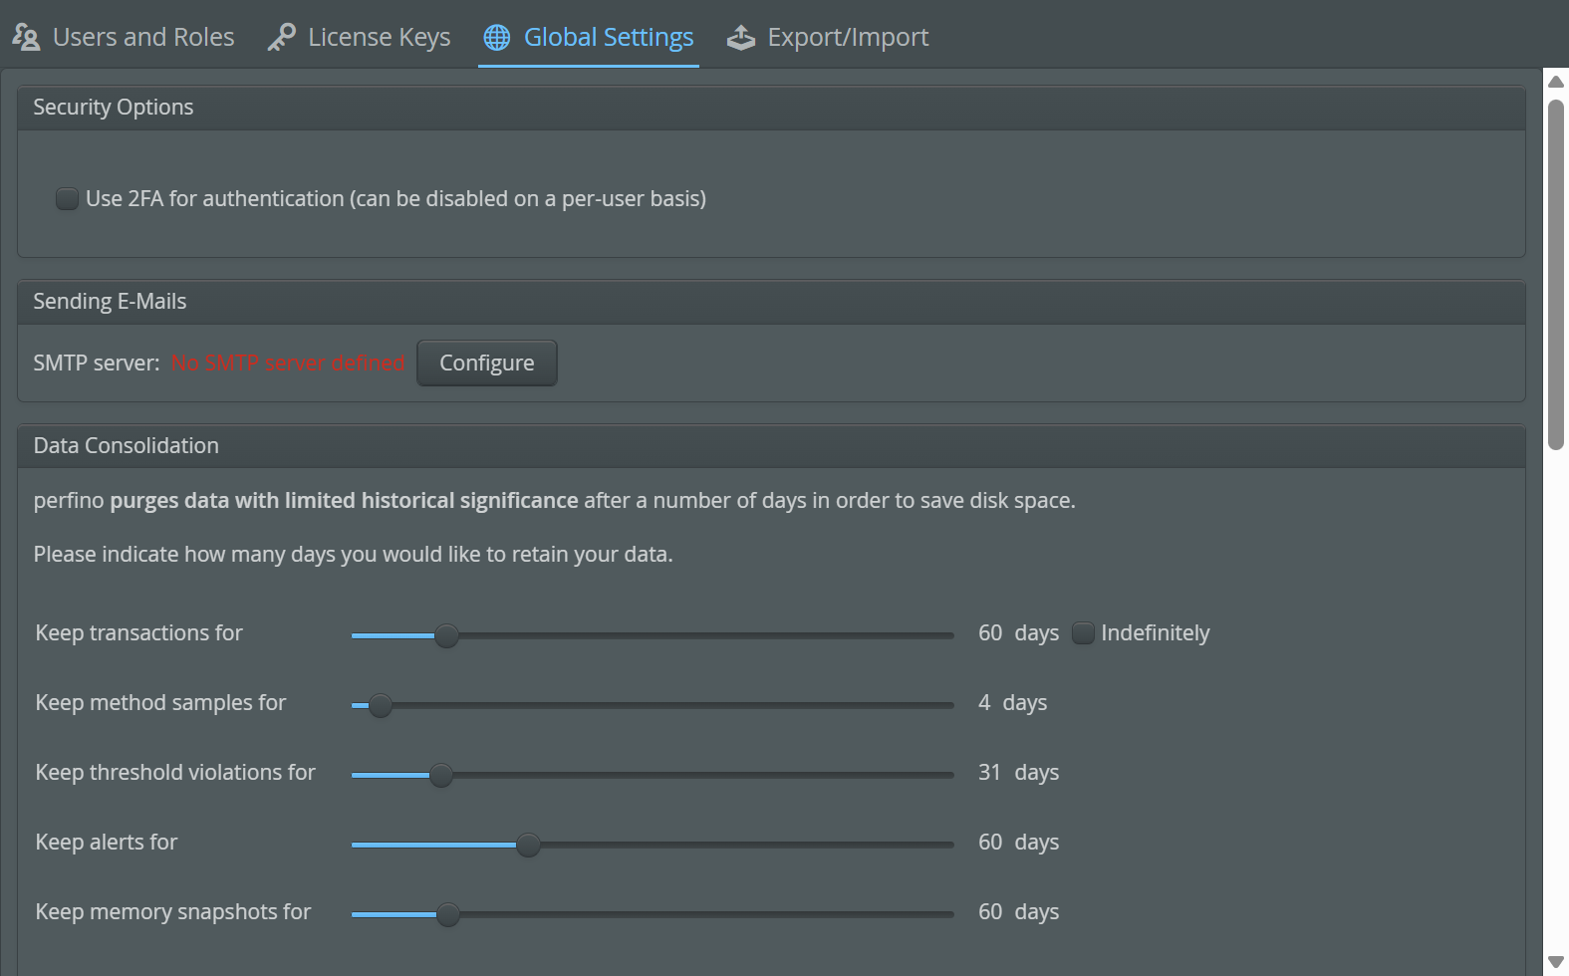1569x976 pixels.
Task: Switch to the License Keys tab
Action: [379, 38]
